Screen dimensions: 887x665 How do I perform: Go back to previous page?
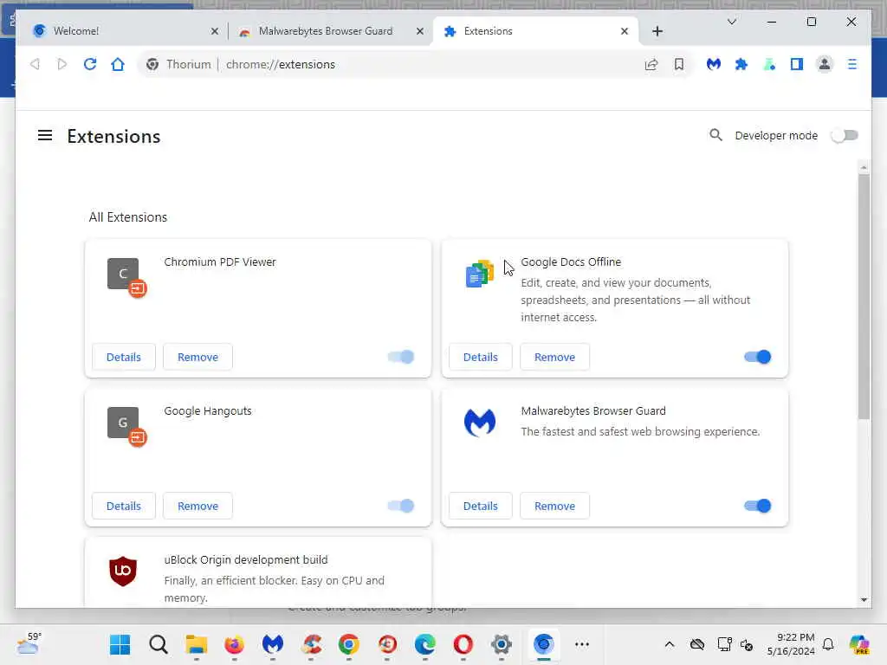(35, 64)
